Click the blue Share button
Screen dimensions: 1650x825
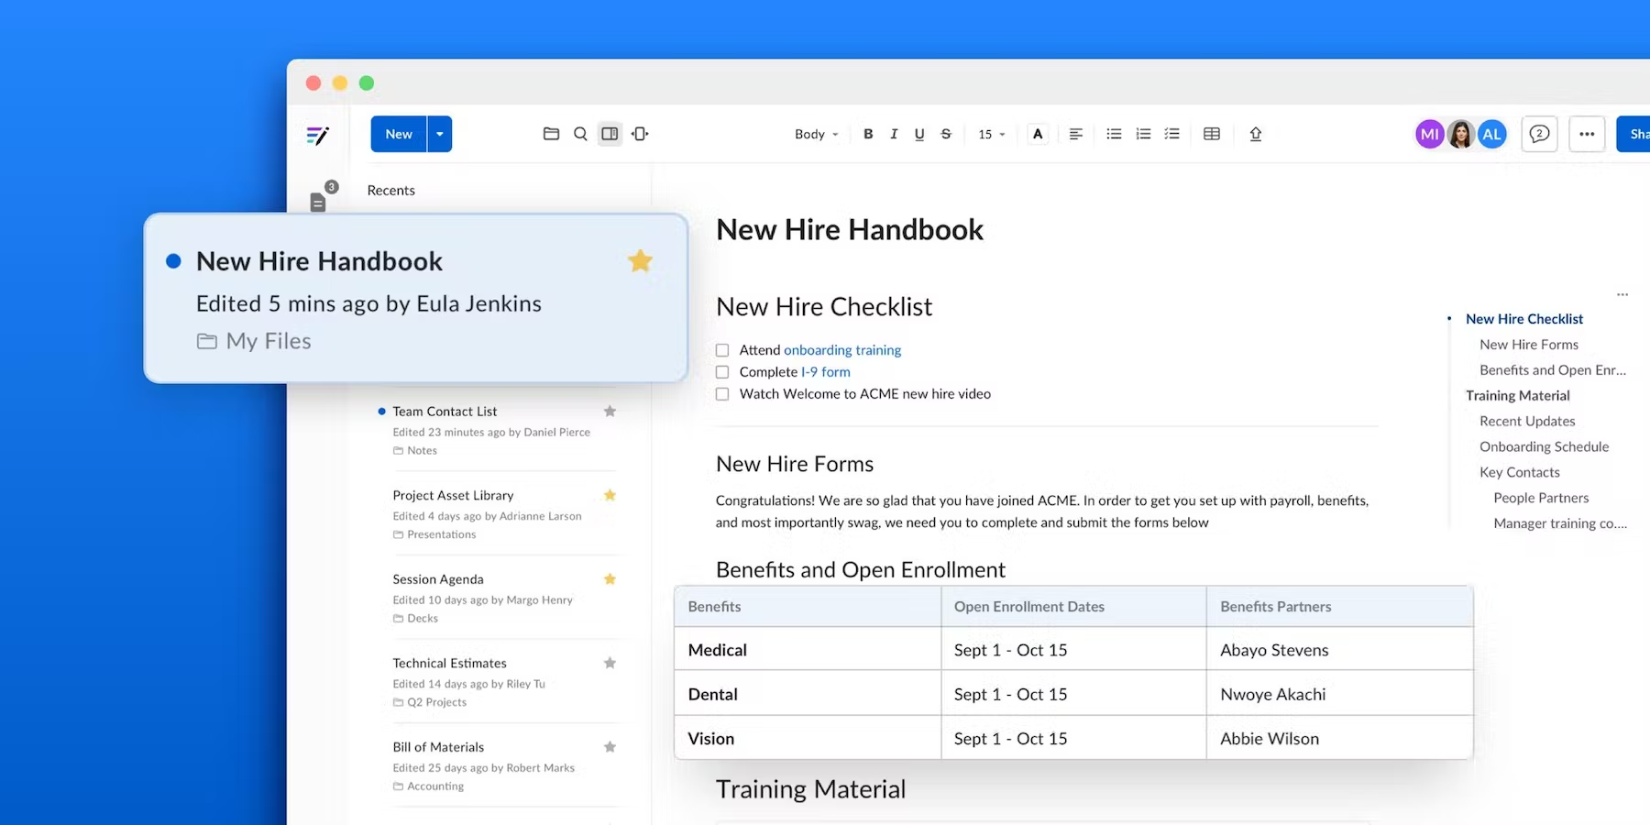[x=1636, y=134]
